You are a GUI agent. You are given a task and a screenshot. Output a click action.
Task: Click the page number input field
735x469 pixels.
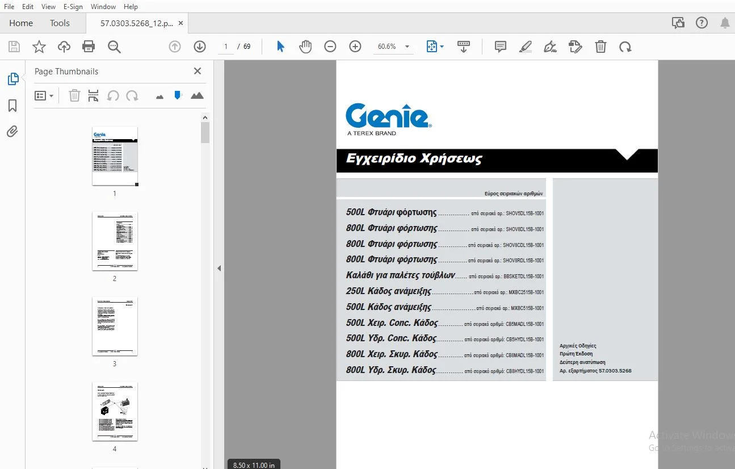pos(226,47)
